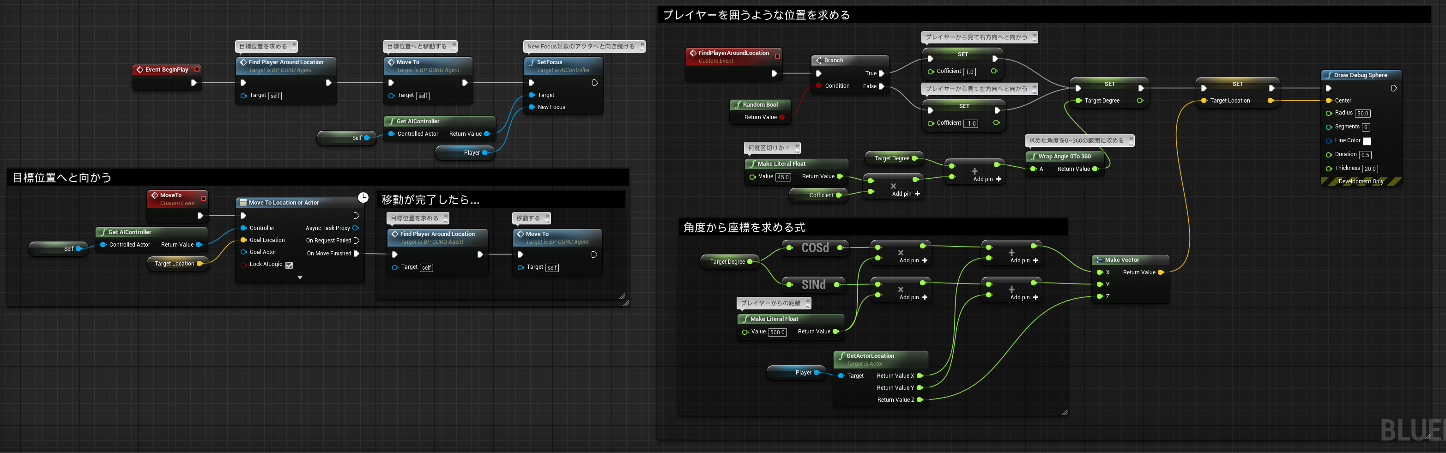Click Add pin on the multiply node near COSd
1446x453 pixels.
click(924, 260)
